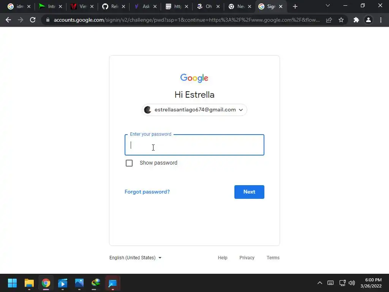Go back using the browser back arrow
Image resolution: width=389 pixels, height=292 pixels.
(x=8, y=20)
